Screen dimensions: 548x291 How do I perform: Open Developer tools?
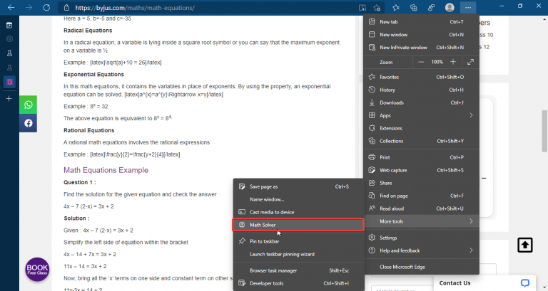tap(298, 284)
